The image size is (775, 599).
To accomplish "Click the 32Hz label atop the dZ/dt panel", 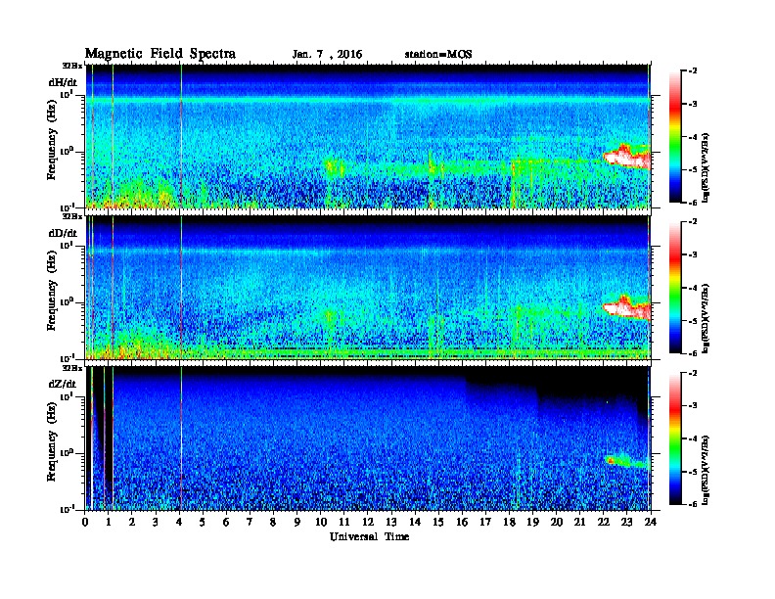I will point(71,368).
